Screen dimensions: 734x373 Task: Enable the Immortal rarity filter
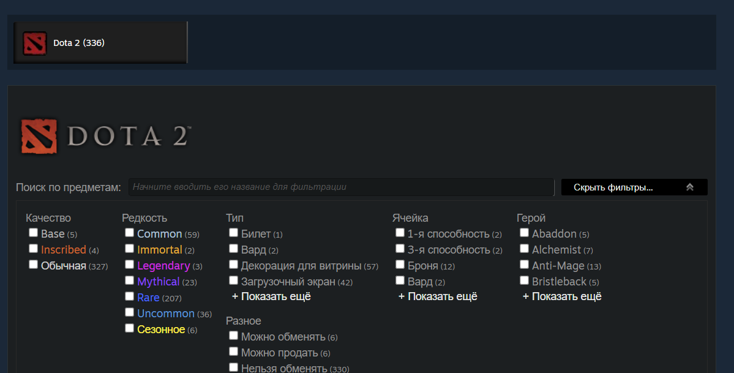[x=130, y=249]
